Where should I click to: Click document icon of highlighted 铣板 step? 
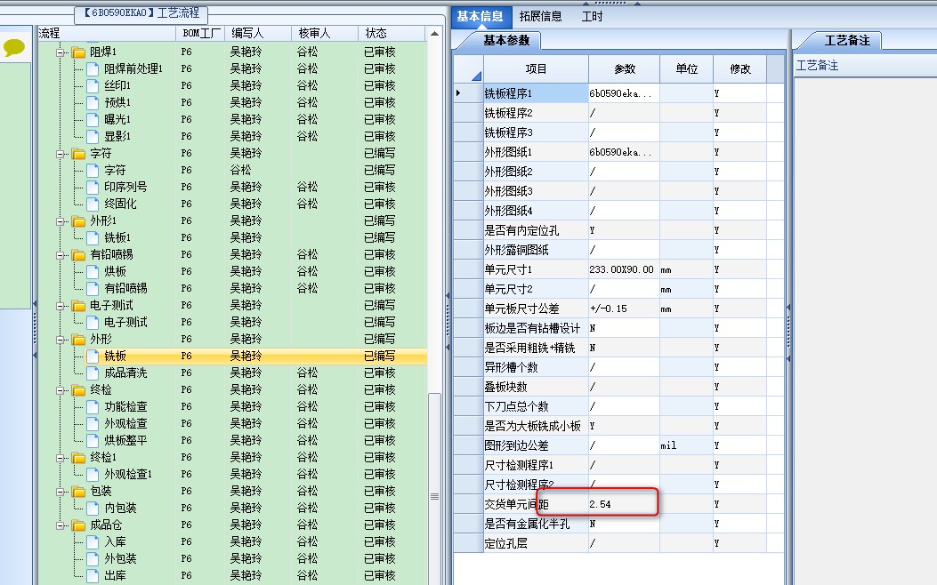point(93,356)
